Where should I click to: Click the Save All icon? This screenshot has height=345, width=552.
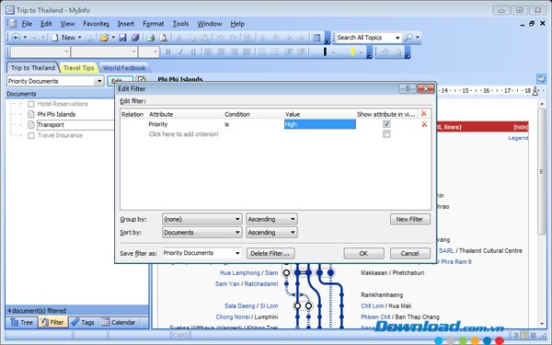click(x=135, y=38)
